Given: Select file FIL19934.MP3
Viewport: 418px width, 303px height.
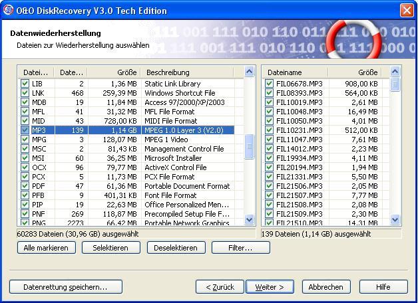Looking at the screenshot, I should coord(300,158).
